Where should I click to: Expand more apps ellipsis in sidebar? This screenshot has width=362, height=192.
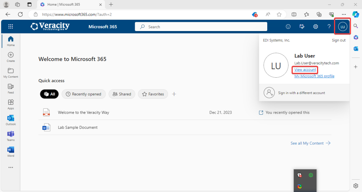pos(11,167)
